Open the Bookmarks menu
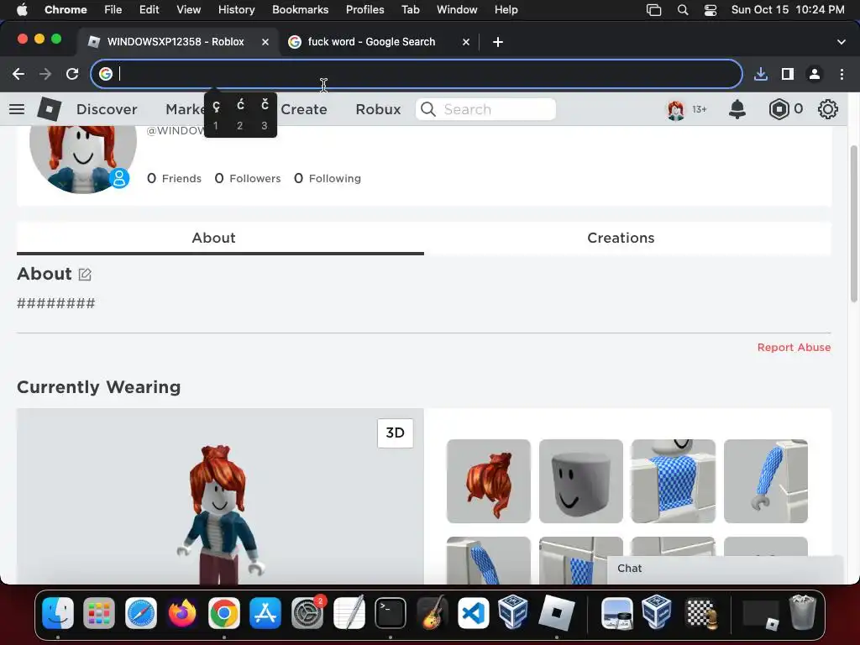860x645 pixels. point(300,10)
